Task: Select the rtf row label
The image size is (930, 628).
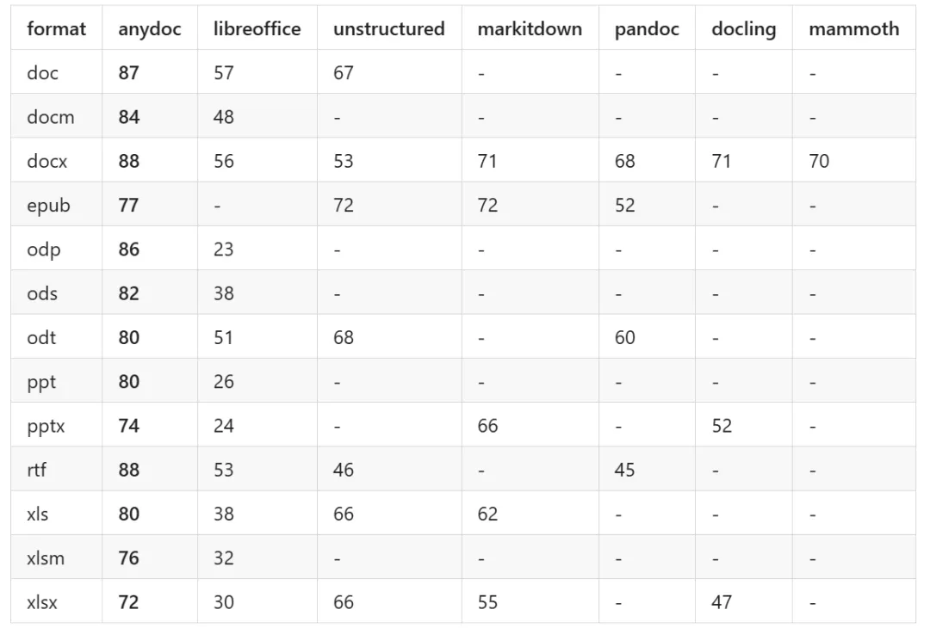Action: 36,469
